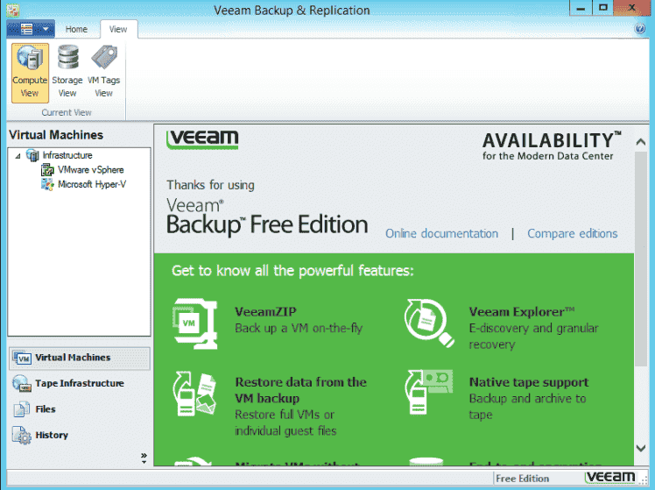Click the Restore data from VM backup icon
The image size is (655, 490).
pos(194,394)
